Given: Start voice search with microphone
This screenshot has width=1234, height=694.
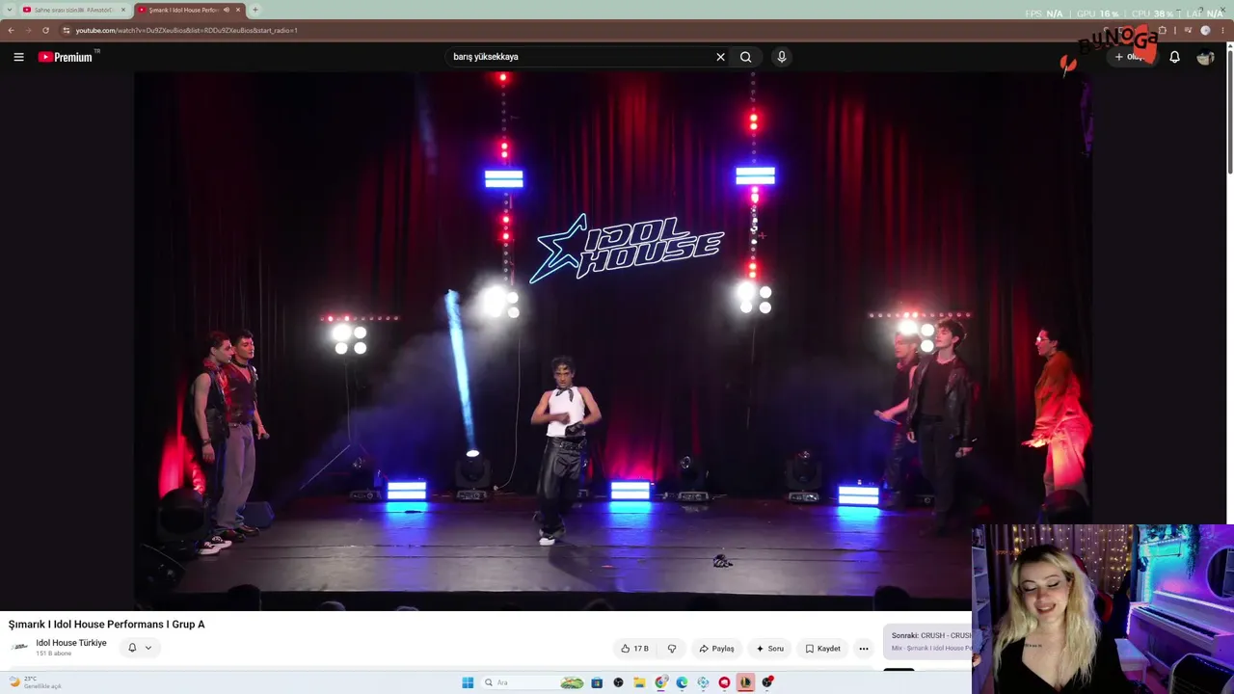Looking at the screenshot, I should coord(782,57).
